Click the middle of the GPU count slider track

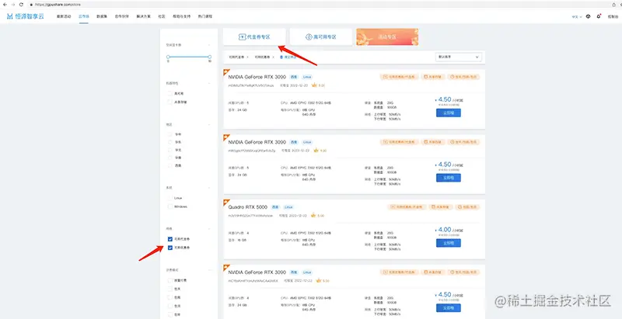189,57
